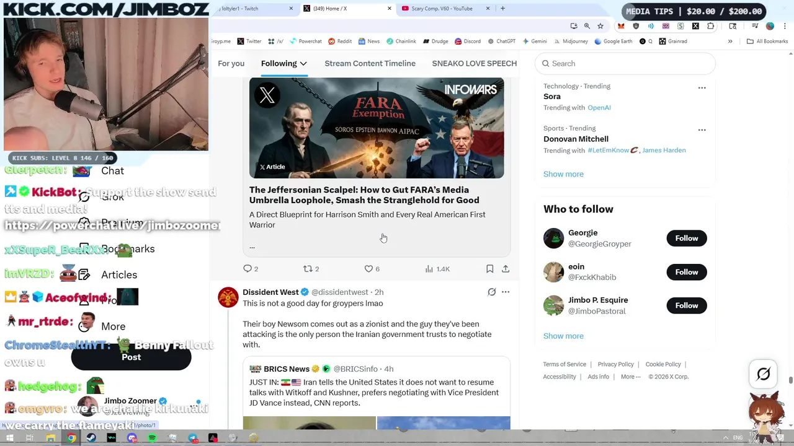794x446 pixels.
Task: Follow Georgie @GeorgieGroyper
Action: point(687,238)
